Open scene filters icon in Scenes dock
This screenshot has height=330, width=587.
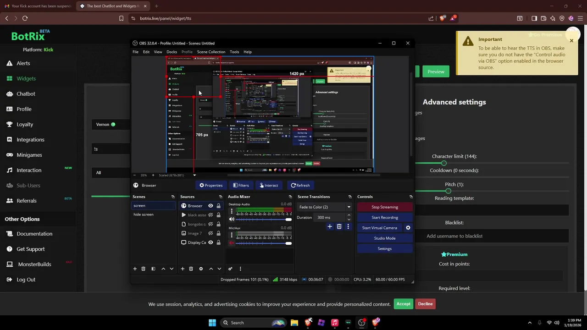click(x=153, y=269)
